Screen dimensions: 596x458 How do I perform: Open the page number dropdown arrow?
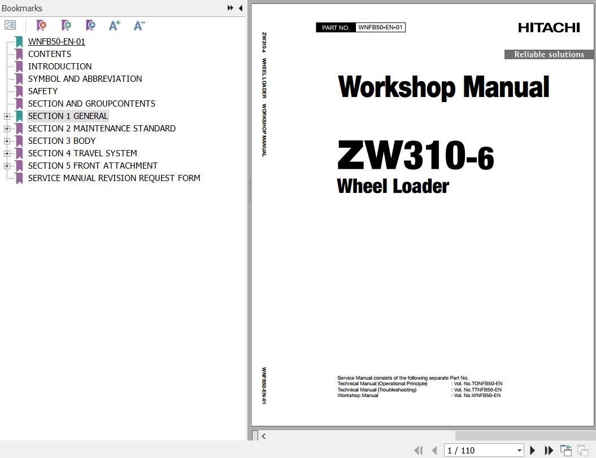point(519,451)
